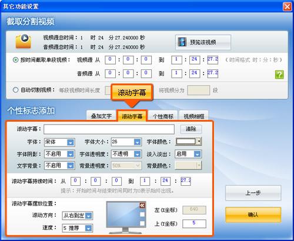Click the 滚动字幕持续时间 end minute field

point(165,181)
